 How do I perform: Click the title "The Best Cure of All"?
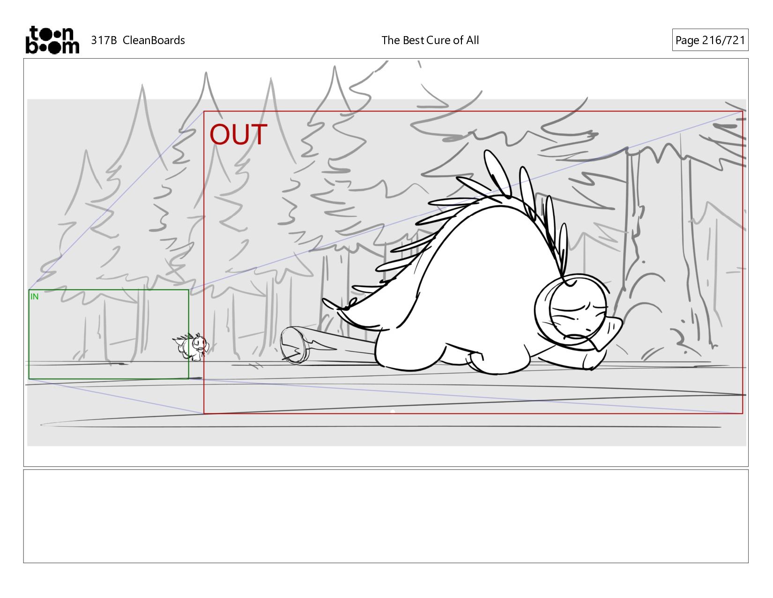click(430, 40)
